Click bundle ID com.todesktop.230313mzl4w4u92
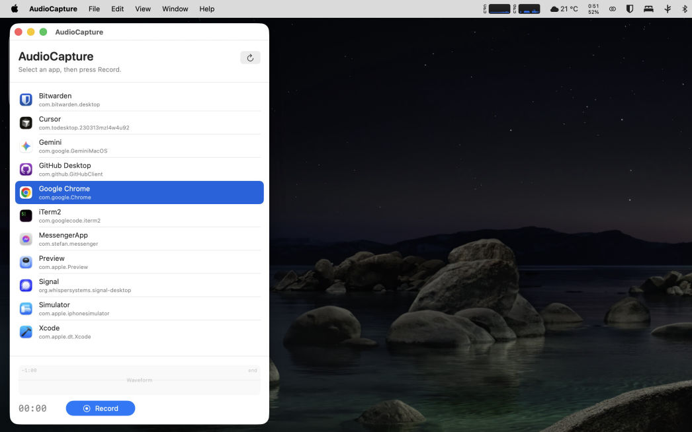This screenshot has width=692, height=432. pyautogui.click(x=84, y=128)
